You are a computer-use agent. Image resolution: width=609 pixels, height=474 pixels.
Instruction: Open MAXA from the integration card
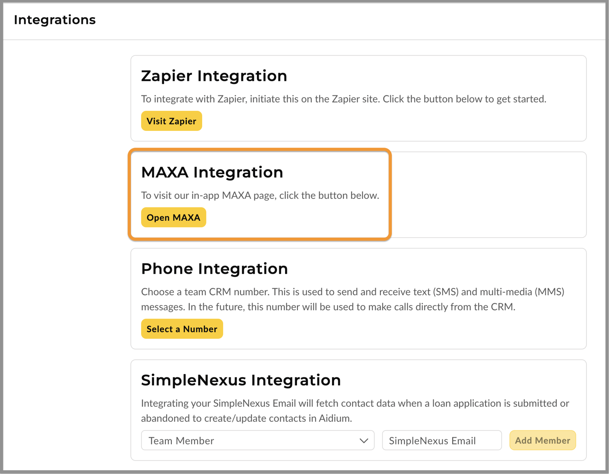(x=173, y=217)
